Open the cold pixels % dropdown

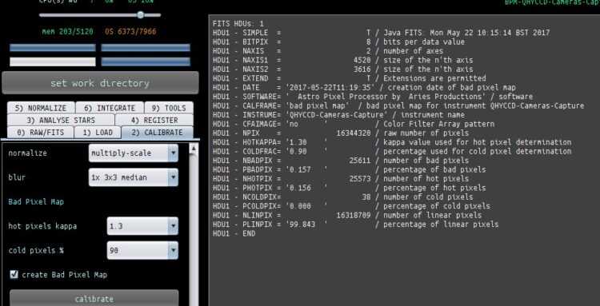coord(142,250)
